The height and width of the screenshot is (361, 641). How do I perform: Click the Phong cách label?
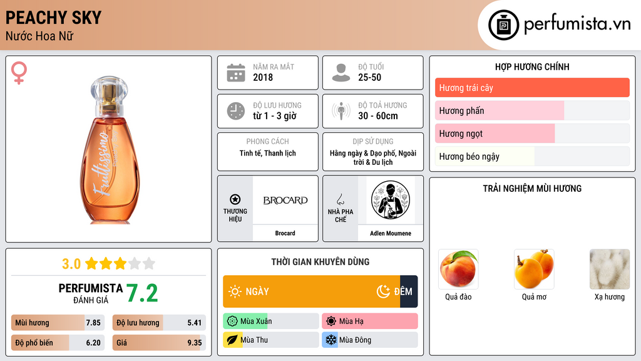[x=267, y=141]
